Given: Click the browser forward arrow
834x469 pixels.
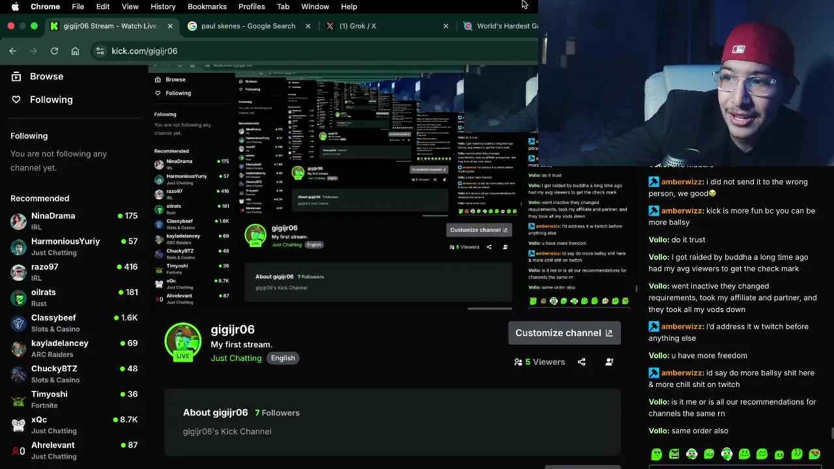Looking at the screenshot, I should click(34, 51).
